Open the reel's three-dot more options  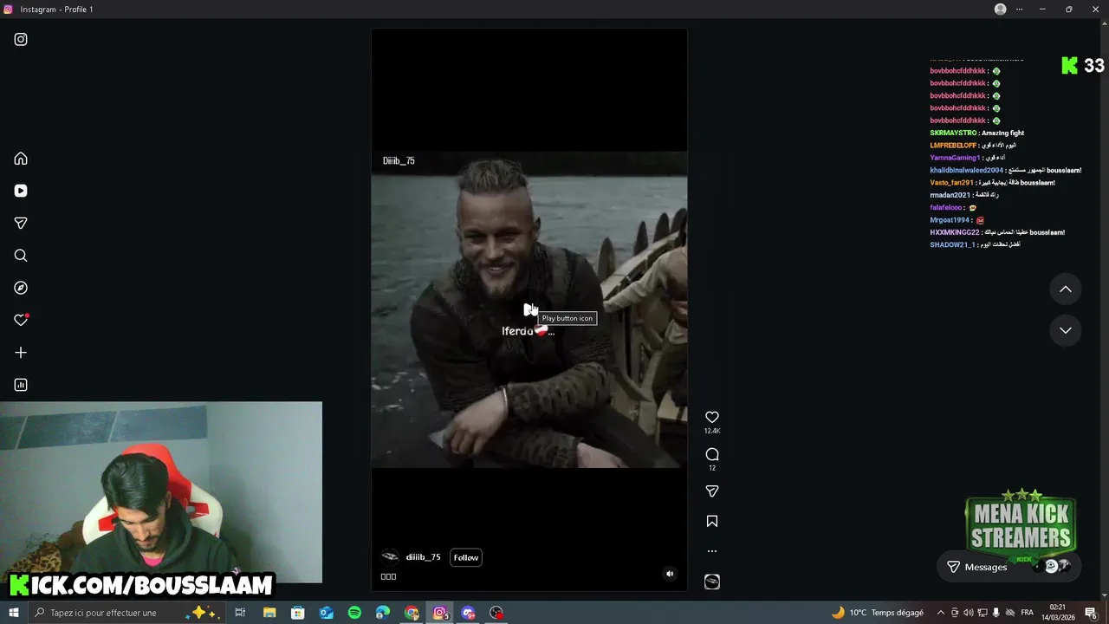pyautogui.click(x=712, y=551)
